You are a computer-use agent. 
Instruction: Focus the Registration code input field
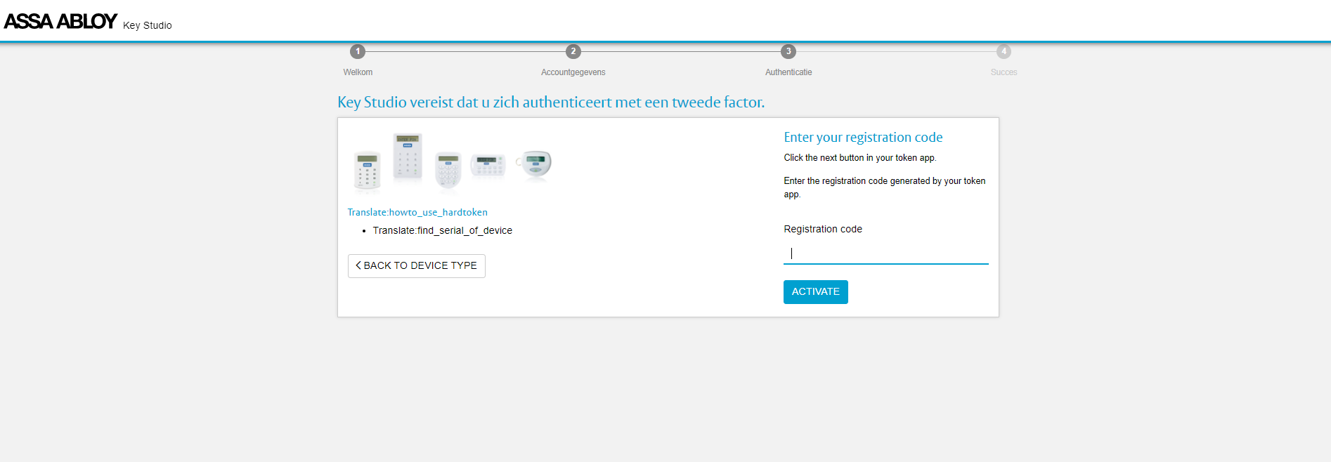coord(885,253)
